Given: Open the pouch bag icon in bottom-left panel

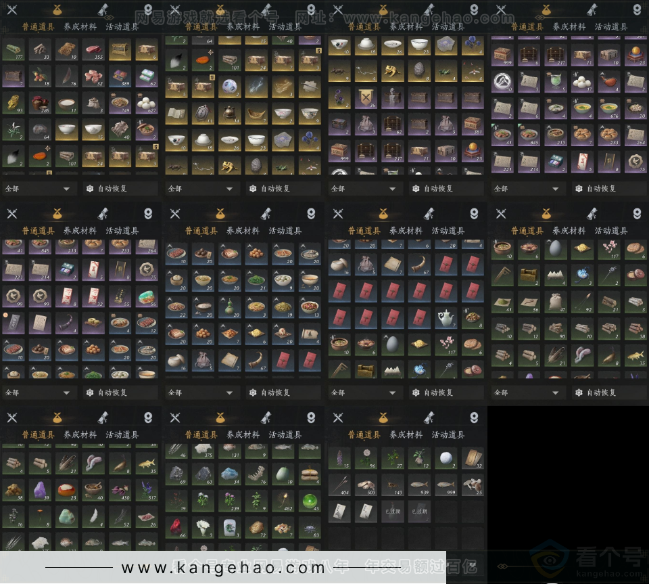Looking at the screenshot, I should [x=57, y=418].
